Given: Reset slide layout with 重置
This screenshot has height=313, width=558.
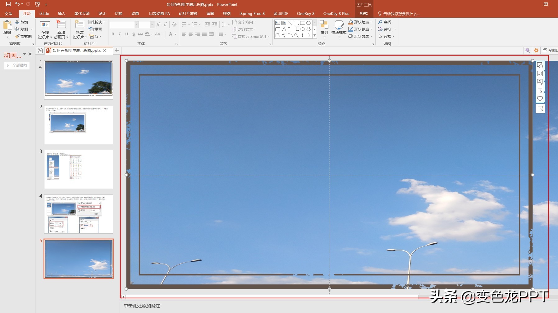Looking at the screenshot, I should pyautogui.click(x=95, y=29).
